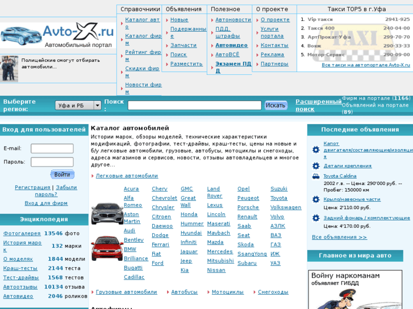Viewport: 413px width, 309px height.
Task: Open Грузовые автомобили category link
Action: (x=127, y=292)
